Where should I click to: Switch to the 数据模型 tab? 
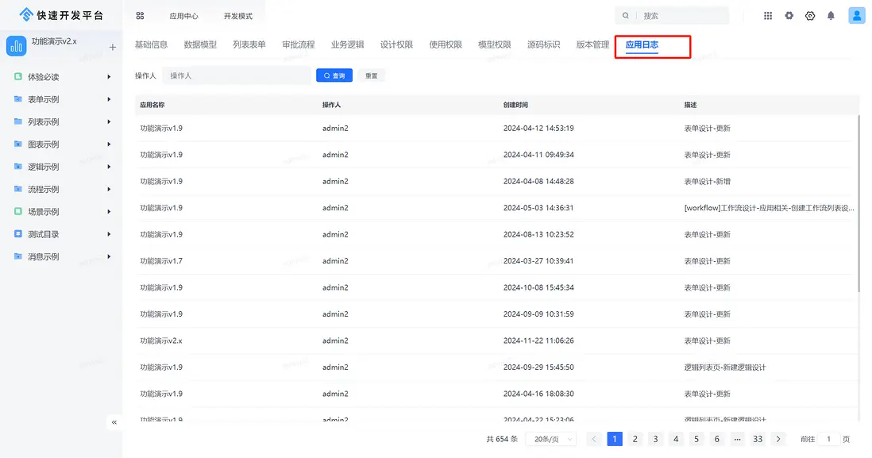[200, 44]
